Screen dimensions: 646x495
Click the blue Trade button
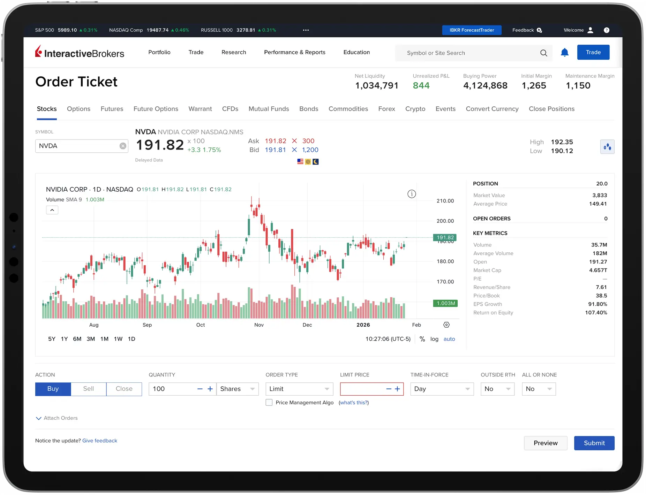[593, 52]
